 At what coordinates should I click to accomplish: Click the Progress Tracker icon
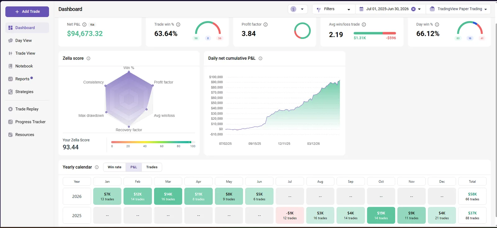pos(10,122)
